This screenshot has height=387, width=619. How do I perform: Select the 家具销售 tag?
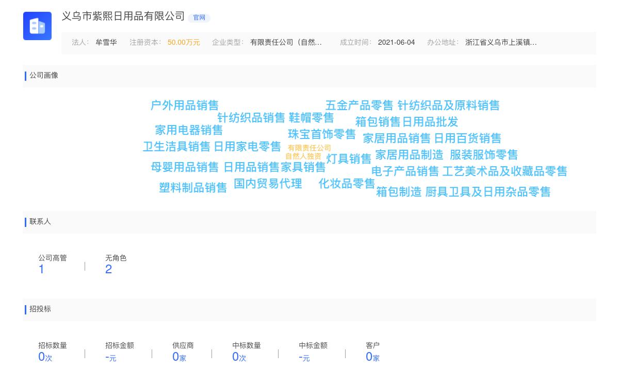(303, 167)
